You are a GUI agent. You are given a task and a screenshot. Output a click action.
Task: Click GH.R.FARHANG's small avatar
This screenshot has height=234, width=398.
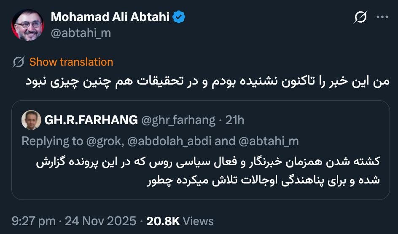pos(31,120)
